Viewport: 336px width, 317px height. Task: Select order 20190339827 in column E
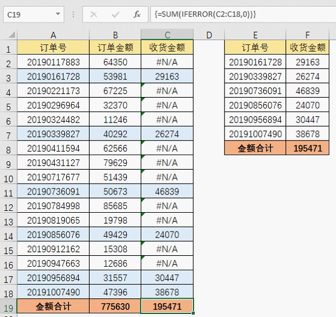click(x=255, y=76)
